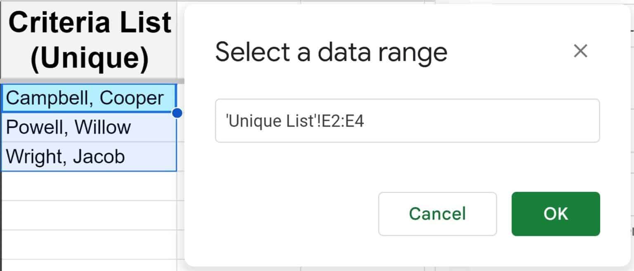
Task: Select the second empty cell under Wright, Jacob
Action: 89,215
